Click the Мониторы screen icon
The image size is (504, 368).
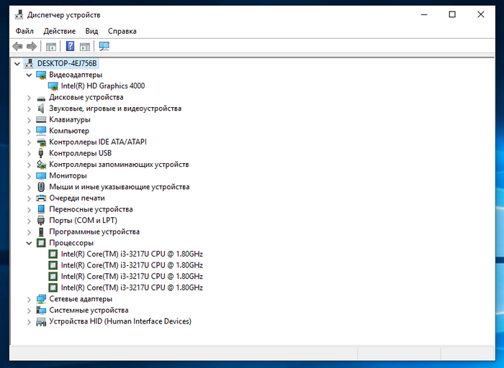click(41, 176)
